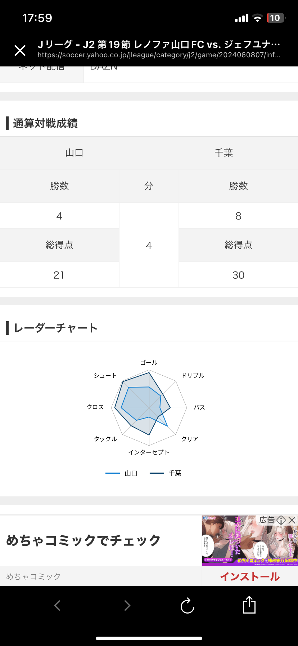Image resolution: width=298 pixels, height=646 pixels.
Task: Tap the インストール ad button
Action: pos(250,576)
